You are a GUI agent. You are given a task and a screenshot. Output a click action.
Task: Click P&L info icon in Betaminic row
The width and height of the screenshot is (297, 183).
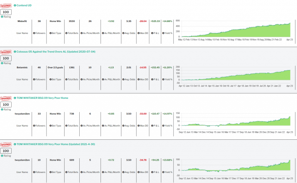[152, 80]
